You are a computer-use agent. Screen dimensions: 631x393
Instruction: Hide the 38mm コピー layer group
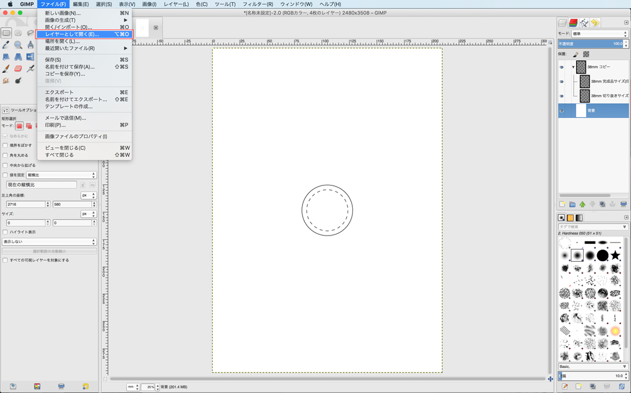click(x=562, y=67)
